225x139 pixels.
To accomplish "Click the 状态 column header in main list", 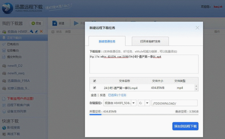I will click(59, 32).
